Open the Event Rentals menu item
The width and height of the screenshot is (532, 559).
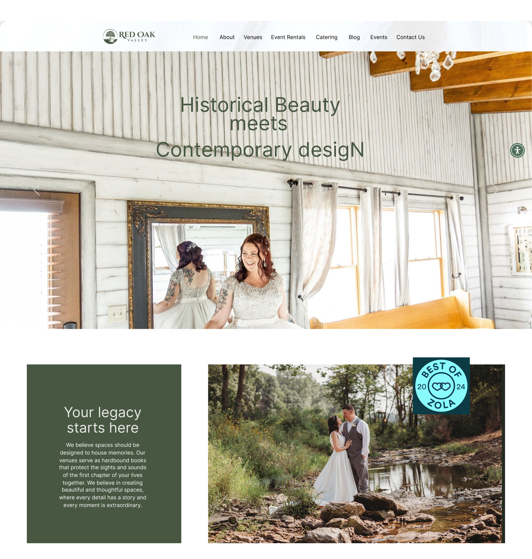pos(288,37)
